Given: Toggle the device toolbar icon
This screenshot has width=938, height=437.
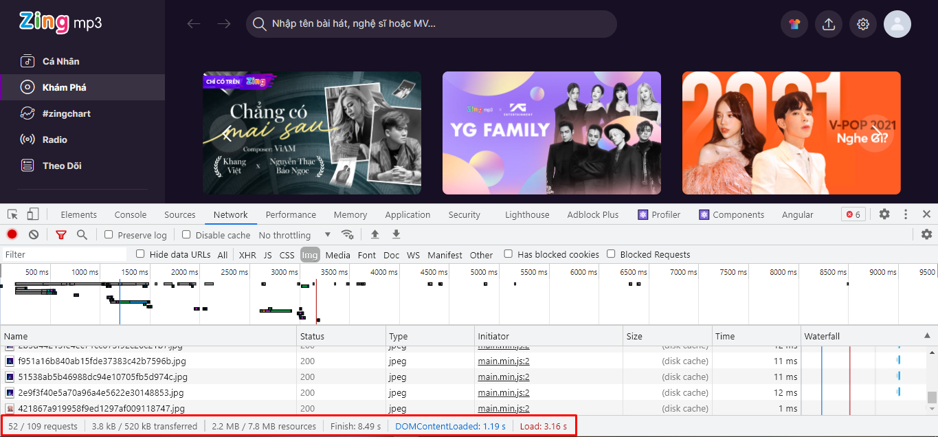Looking at the screenshot, I should [x=33, y=214].
